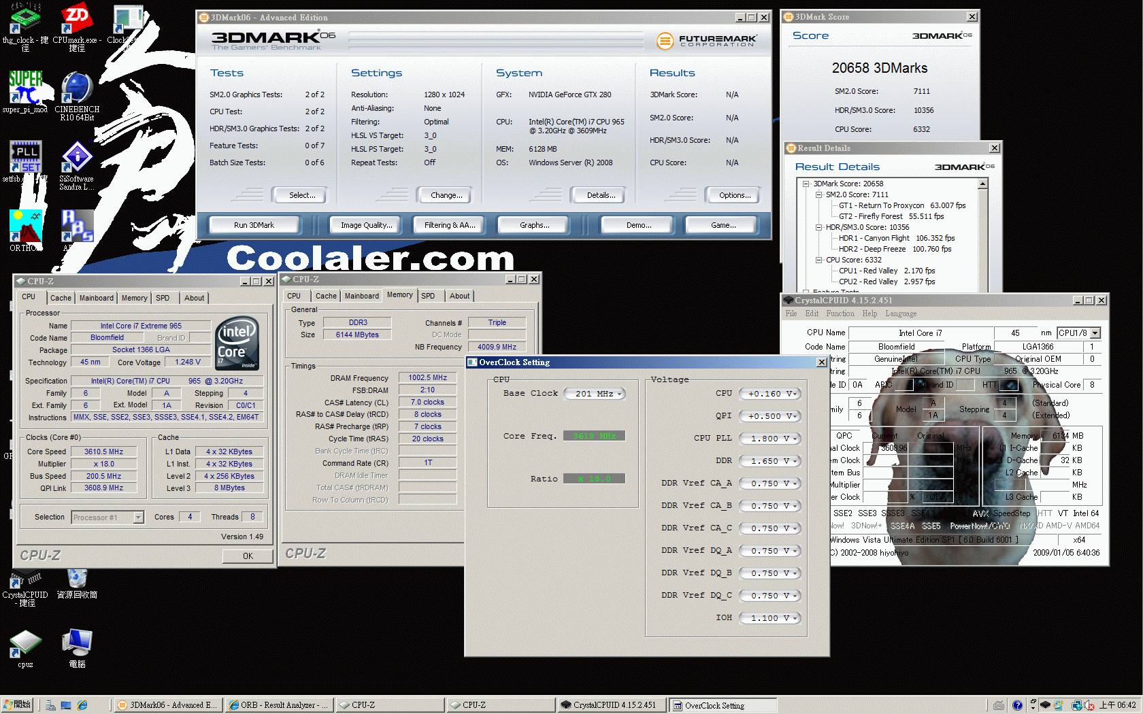Click the Internet Explorer quick launch icon
Screen dimensions: 1143x714
[82, 705]
